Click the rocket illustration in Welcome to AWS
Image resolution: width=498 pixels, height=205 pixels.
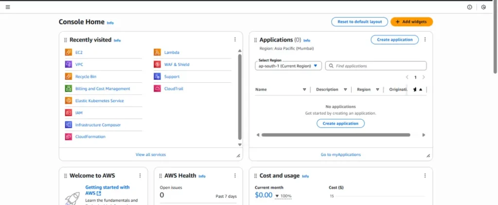pyautogui.click(x=72, y=199)
